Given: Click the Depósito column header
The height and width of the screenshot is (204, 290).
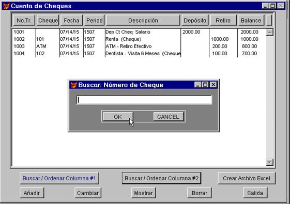Looking at the screenshot, I should coord(195,20).
